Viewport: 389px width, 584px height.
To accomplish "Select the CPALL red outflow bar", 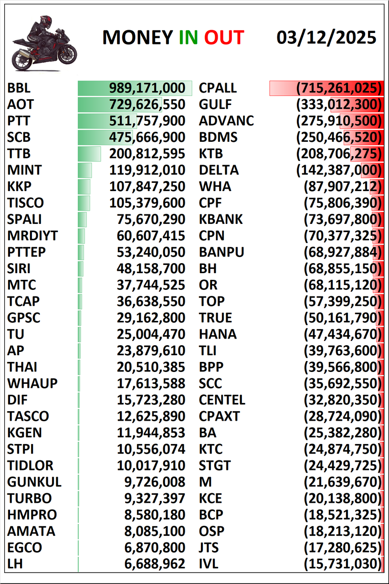I will 326,88.
